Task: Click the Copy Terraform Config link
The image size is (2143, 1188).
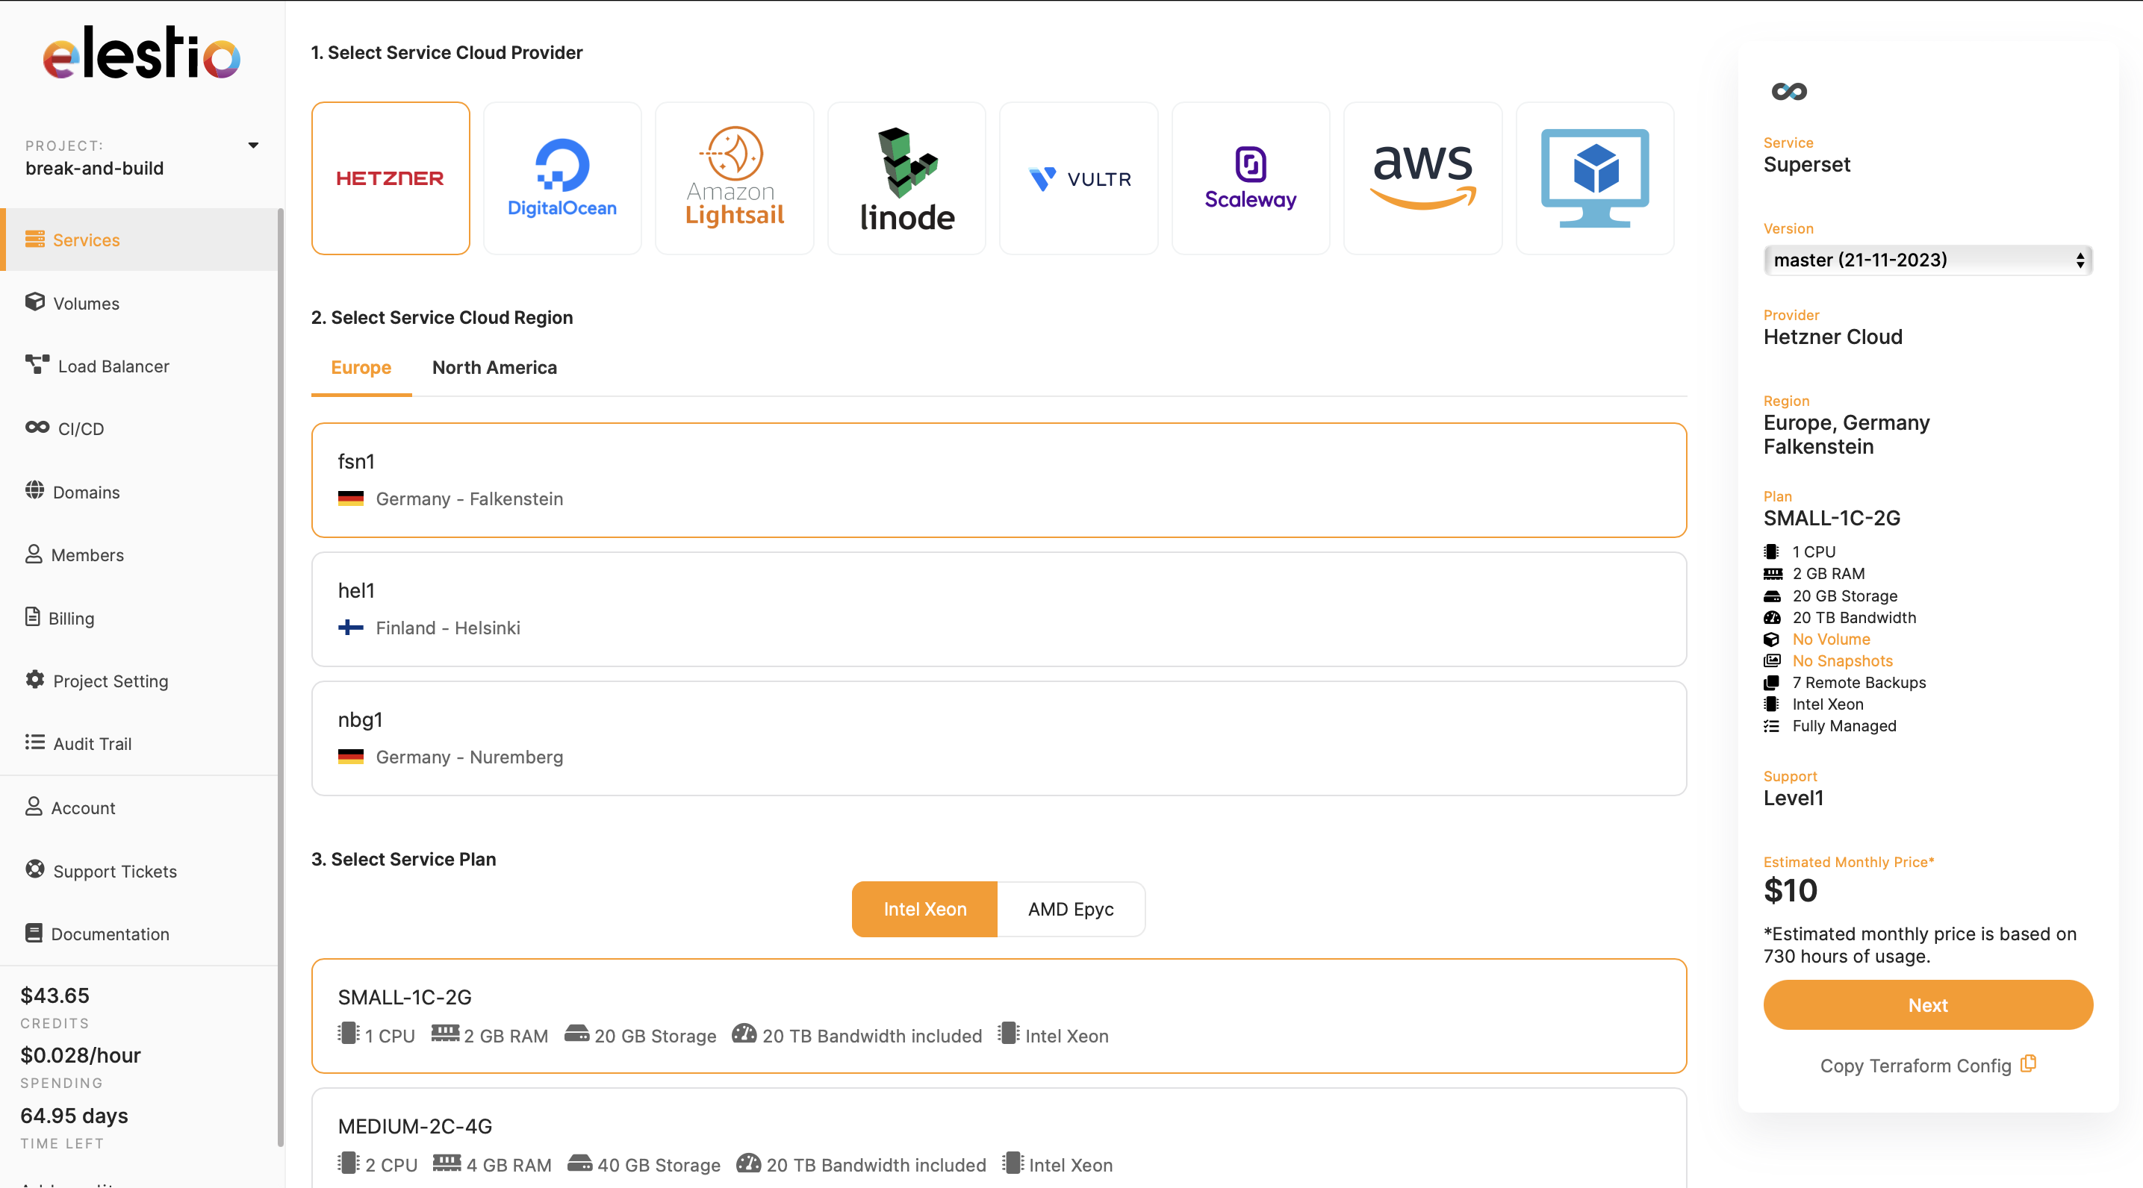Action: (x=1915, y=1066)
